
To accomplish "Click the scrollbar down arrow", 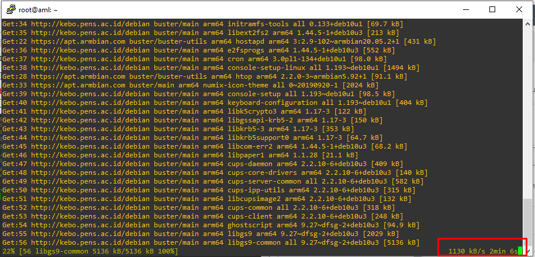I will coord(529,251).
